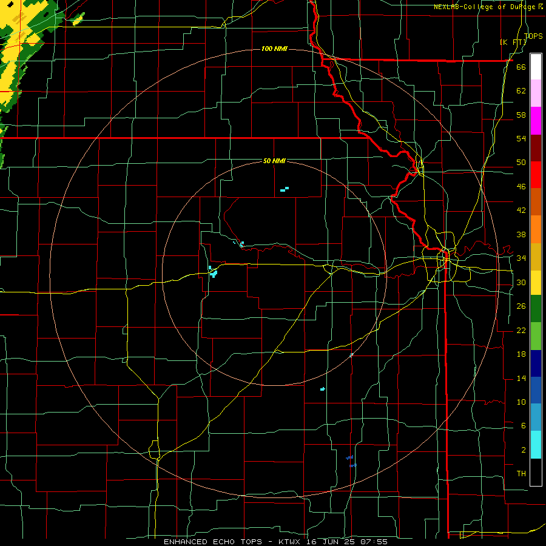546x546 pixels.
Task: Select the medium blue legend band
Action: (x=536, y=390)
